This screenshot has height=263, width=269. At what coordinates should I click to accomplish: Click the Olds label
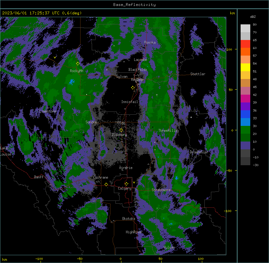121,123
